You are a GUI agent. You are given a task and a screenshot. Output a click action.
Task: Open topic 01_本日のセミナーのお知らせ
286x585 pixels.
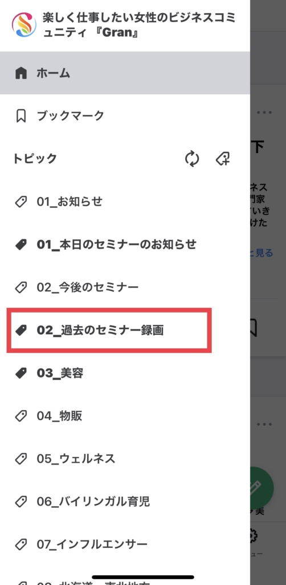pyautogui.click(x=125, y=245)
